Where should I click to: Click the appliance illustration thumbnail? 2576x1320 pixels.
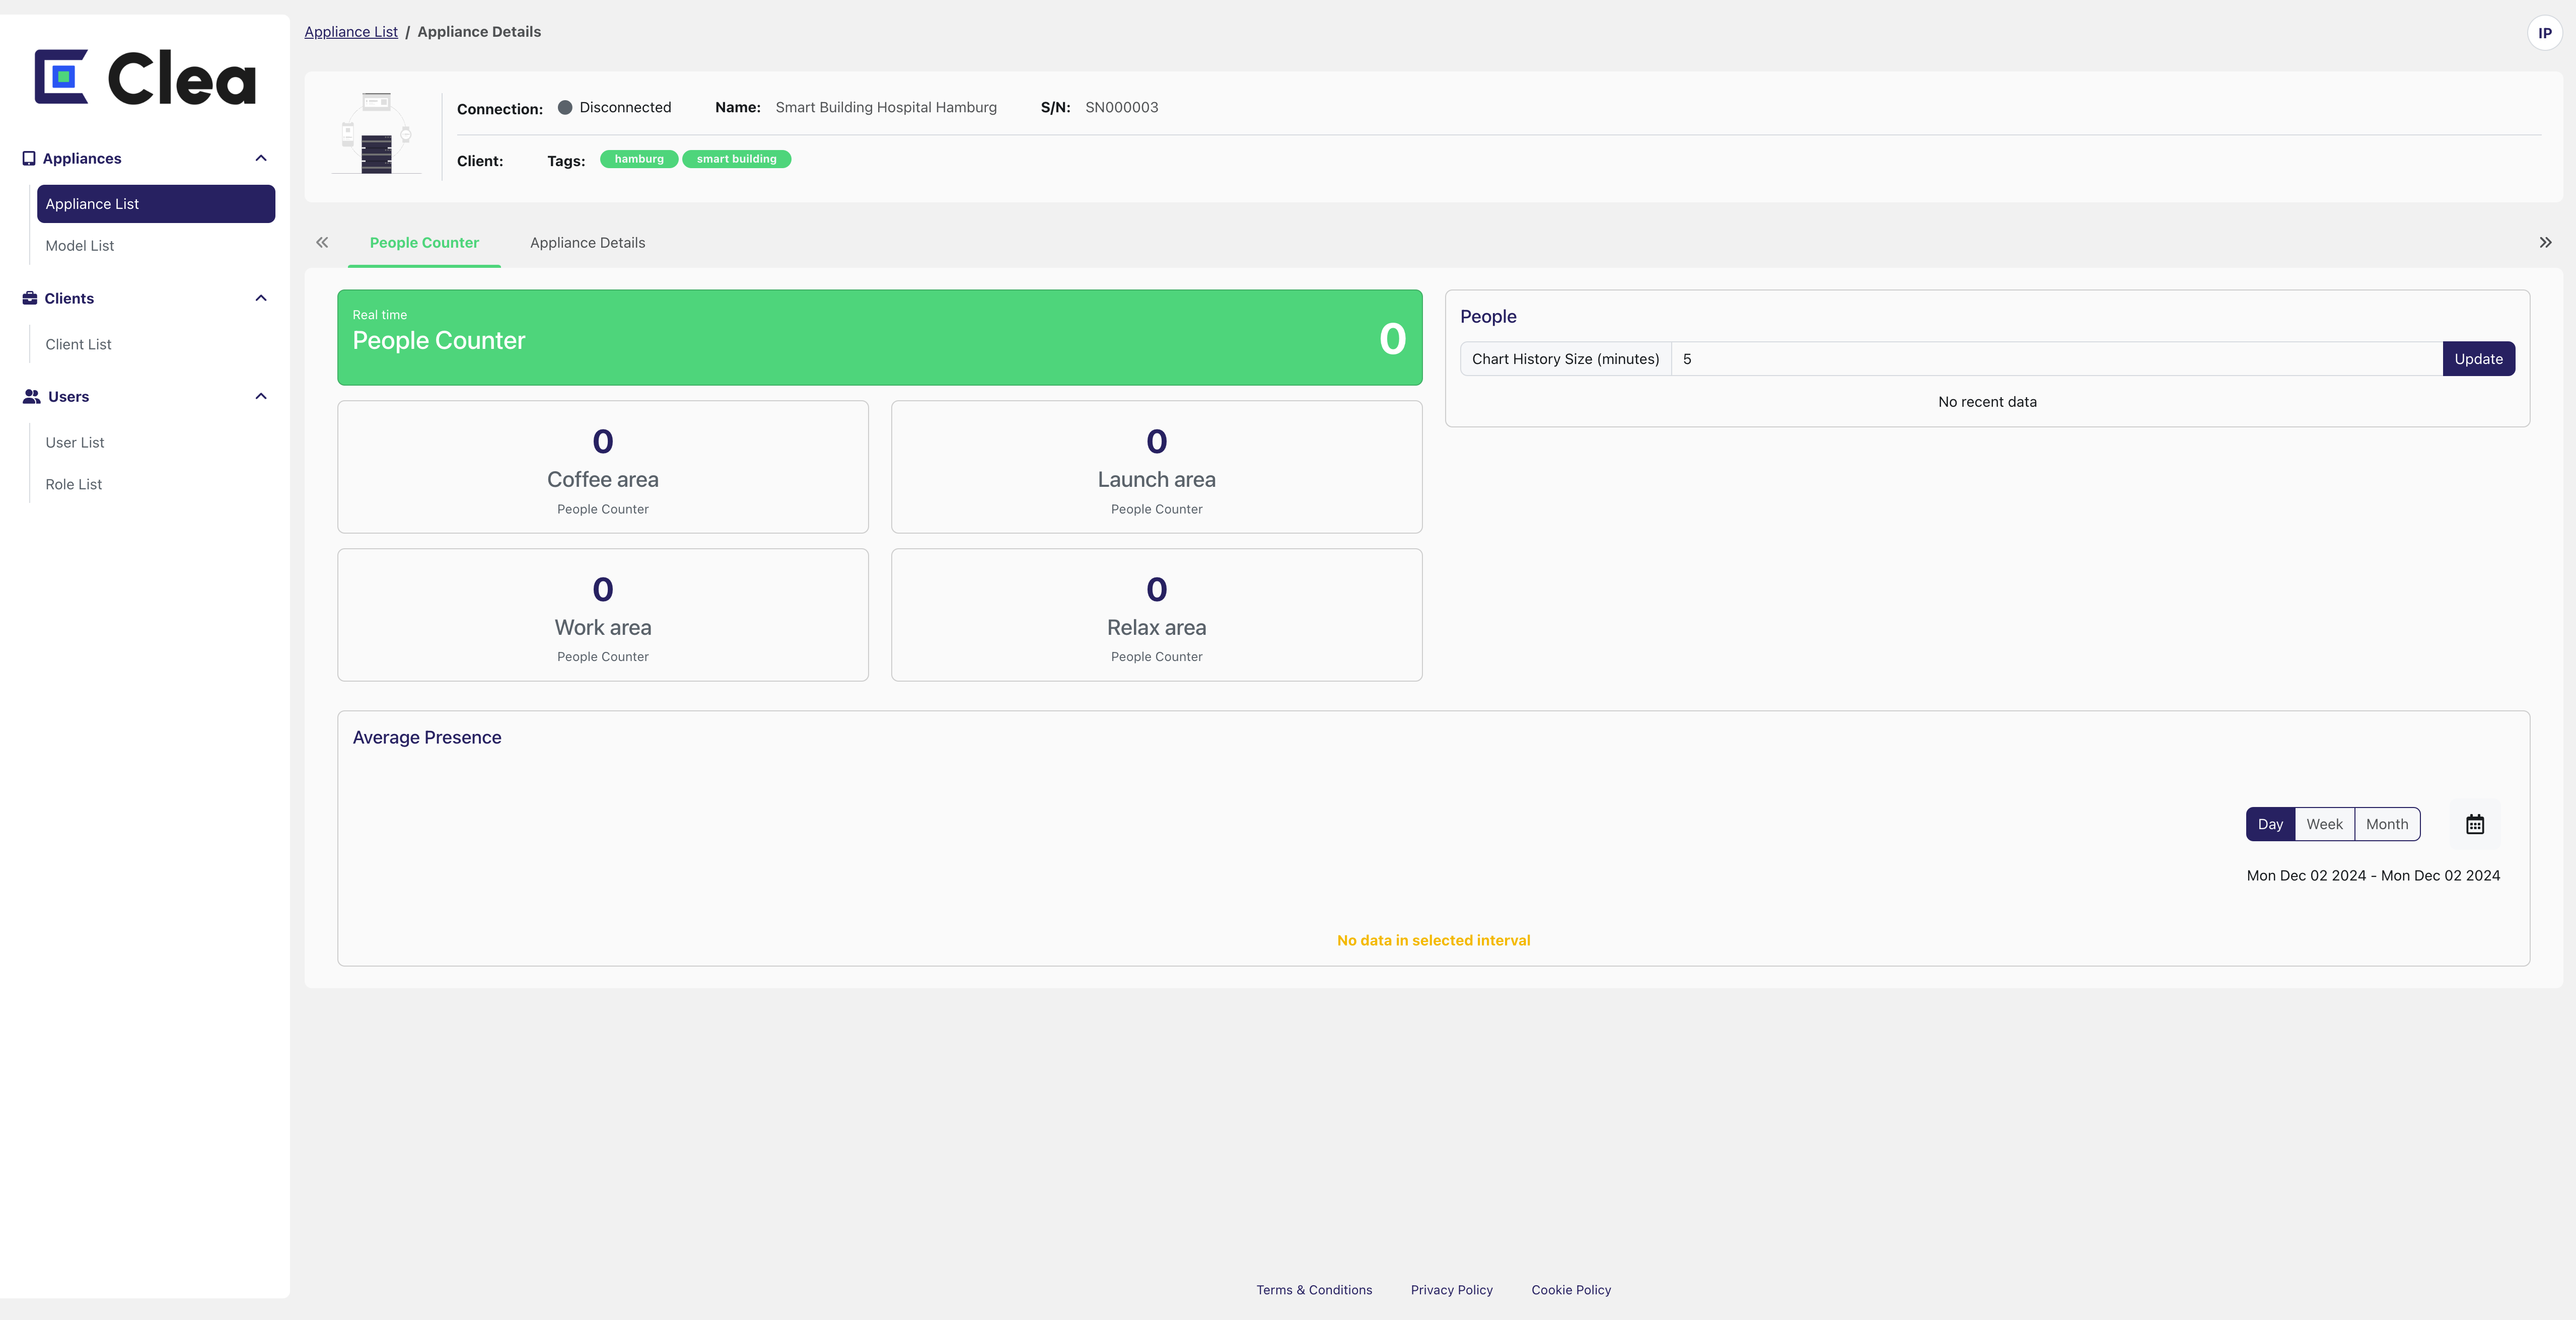pyautogui.click(x=376, y=133)
